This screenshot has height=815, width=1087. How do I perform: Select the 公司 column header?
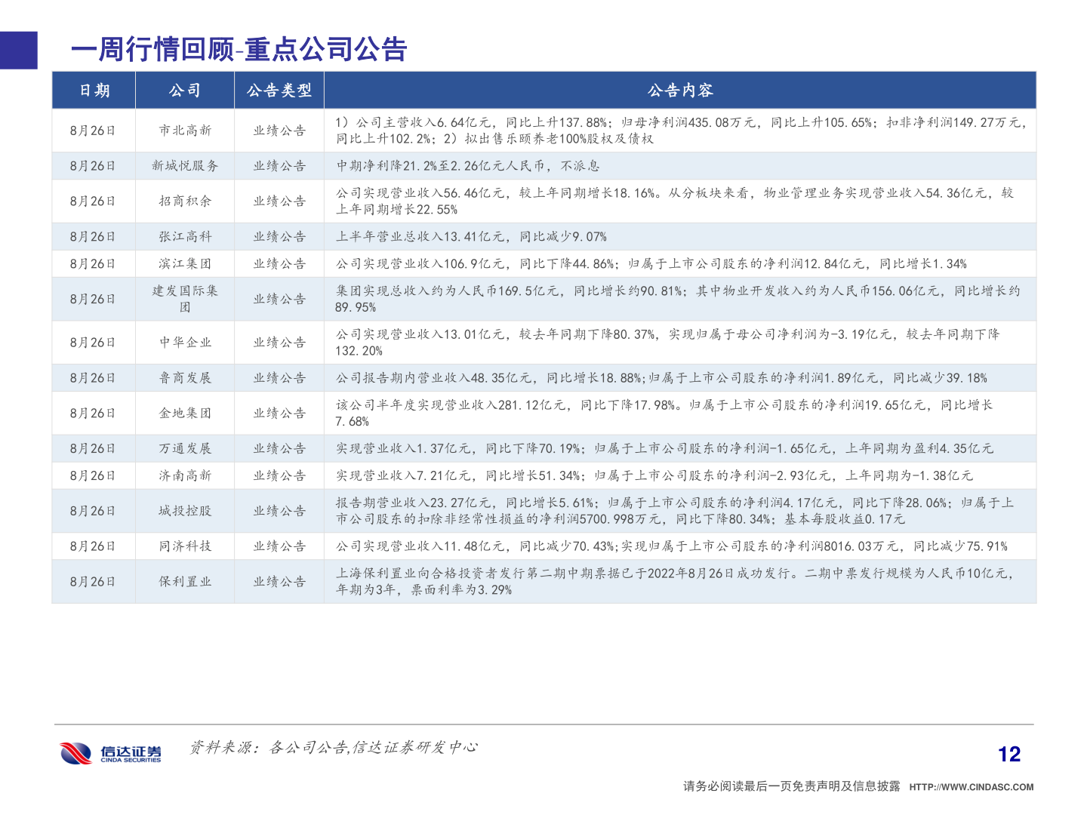184,91
